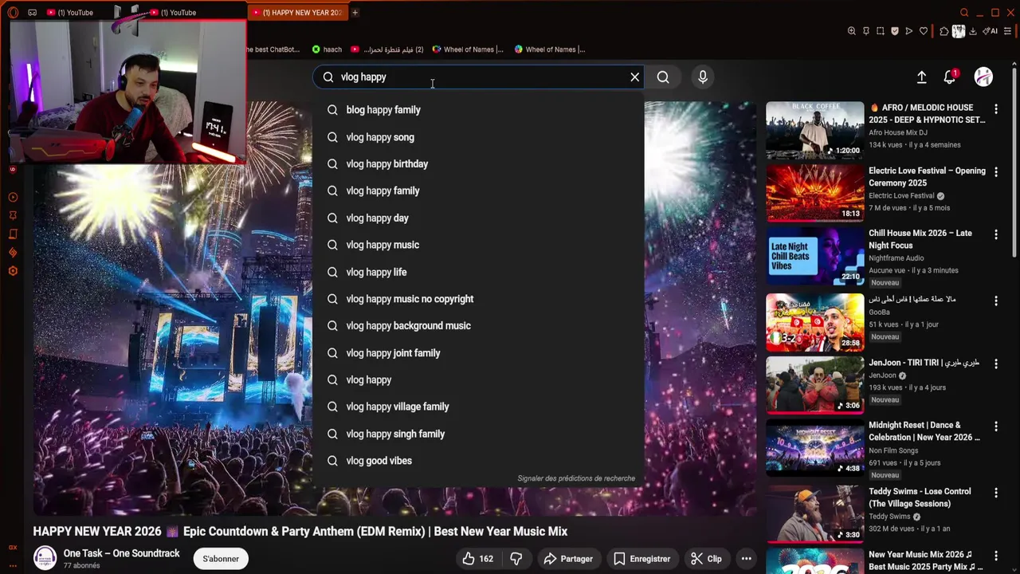Switch to the HAPPY NEW YEAR 2026 tab
Screen dimensions: 1020x574
pos(296,12)
